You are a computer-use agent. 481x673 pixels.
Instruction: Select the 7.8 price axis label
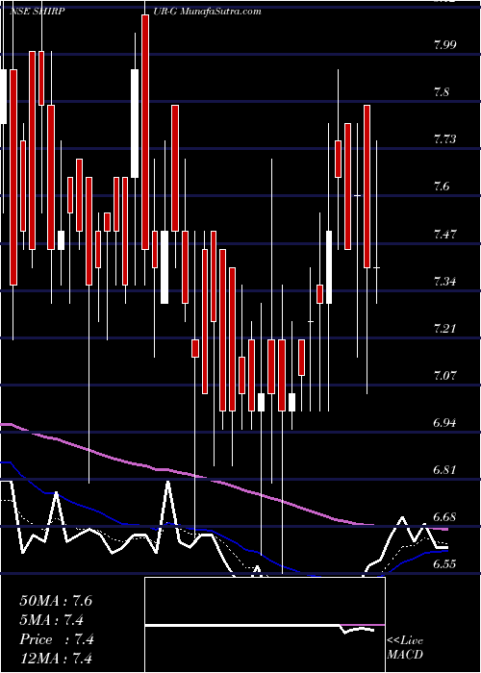(443, 92)
